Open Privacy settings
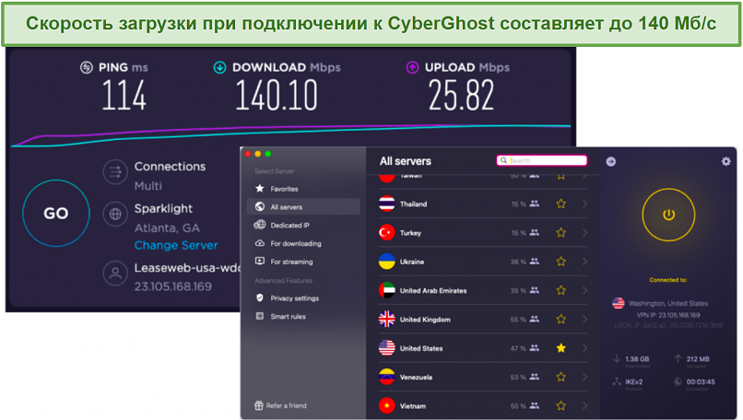This screenshot has width=743, height=420. [x=303, y=297]
